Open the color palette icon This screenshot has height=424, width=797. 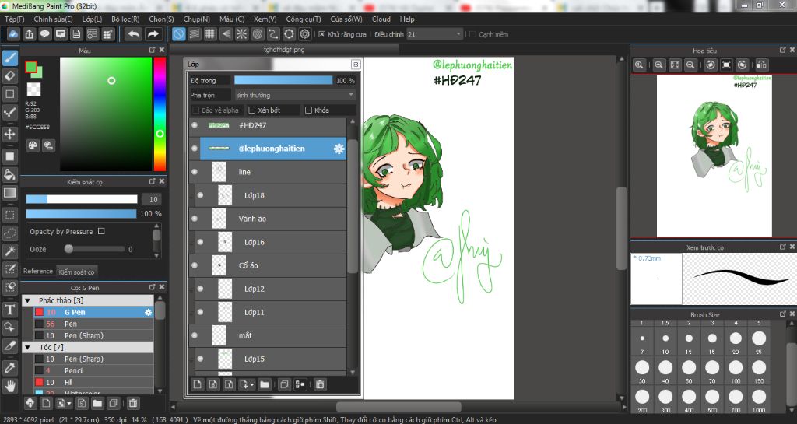point(33,145)
